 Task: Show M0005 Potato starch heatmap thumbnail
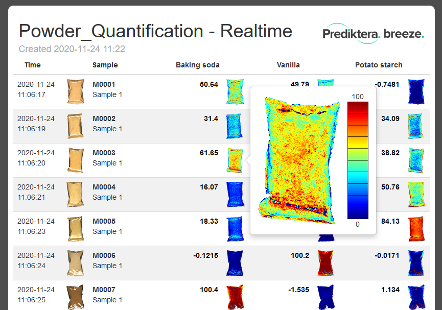click(x=416, y=229)
